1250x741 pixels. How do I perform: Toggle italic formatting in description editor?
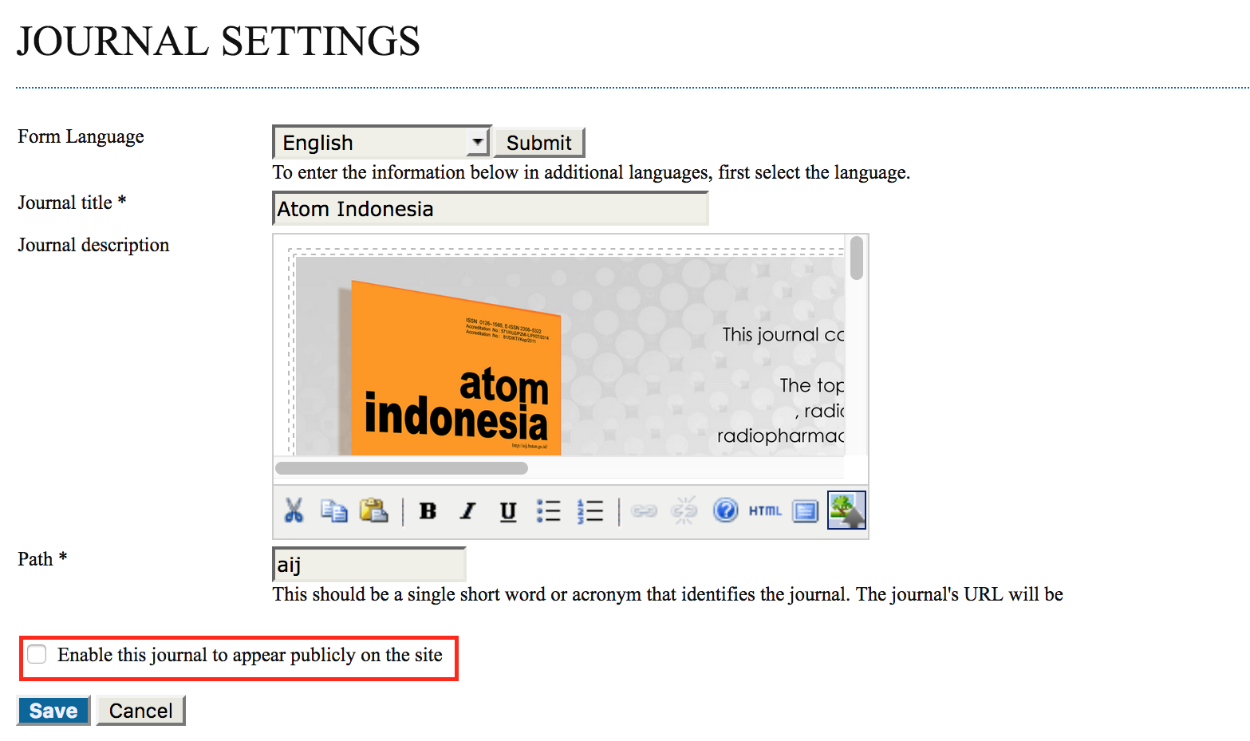click(467, 510)
